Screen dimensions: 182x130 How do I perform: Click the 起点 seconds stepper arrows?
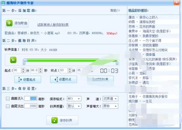pyautogui.click(x=41, y=70)
